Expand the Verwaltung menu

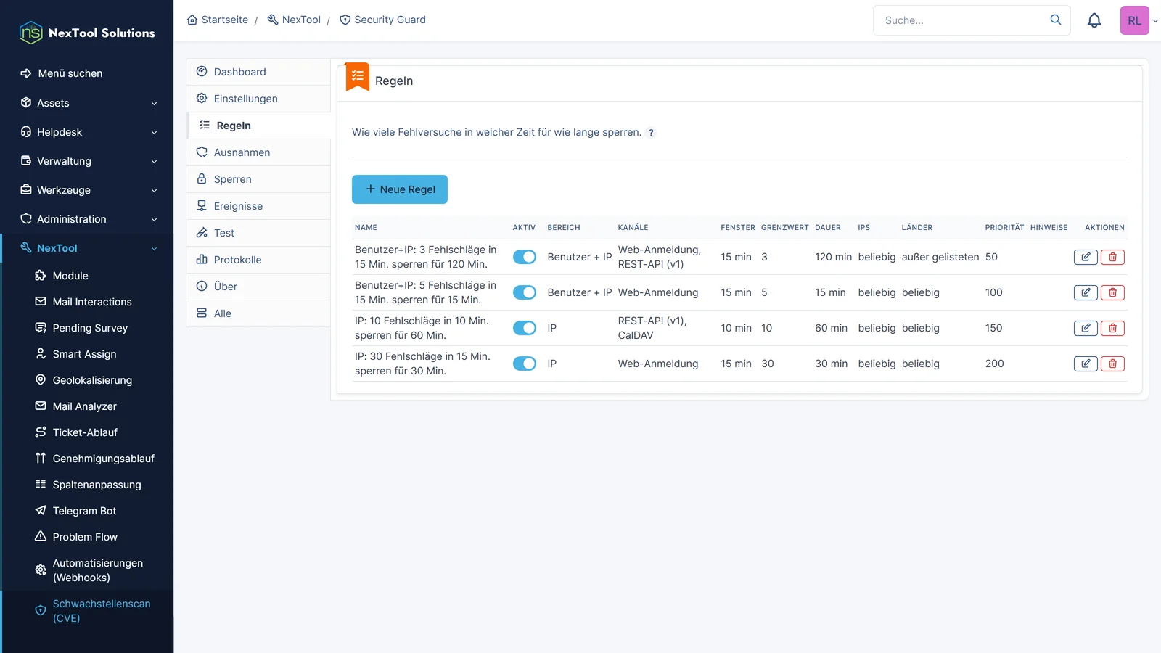89,161
